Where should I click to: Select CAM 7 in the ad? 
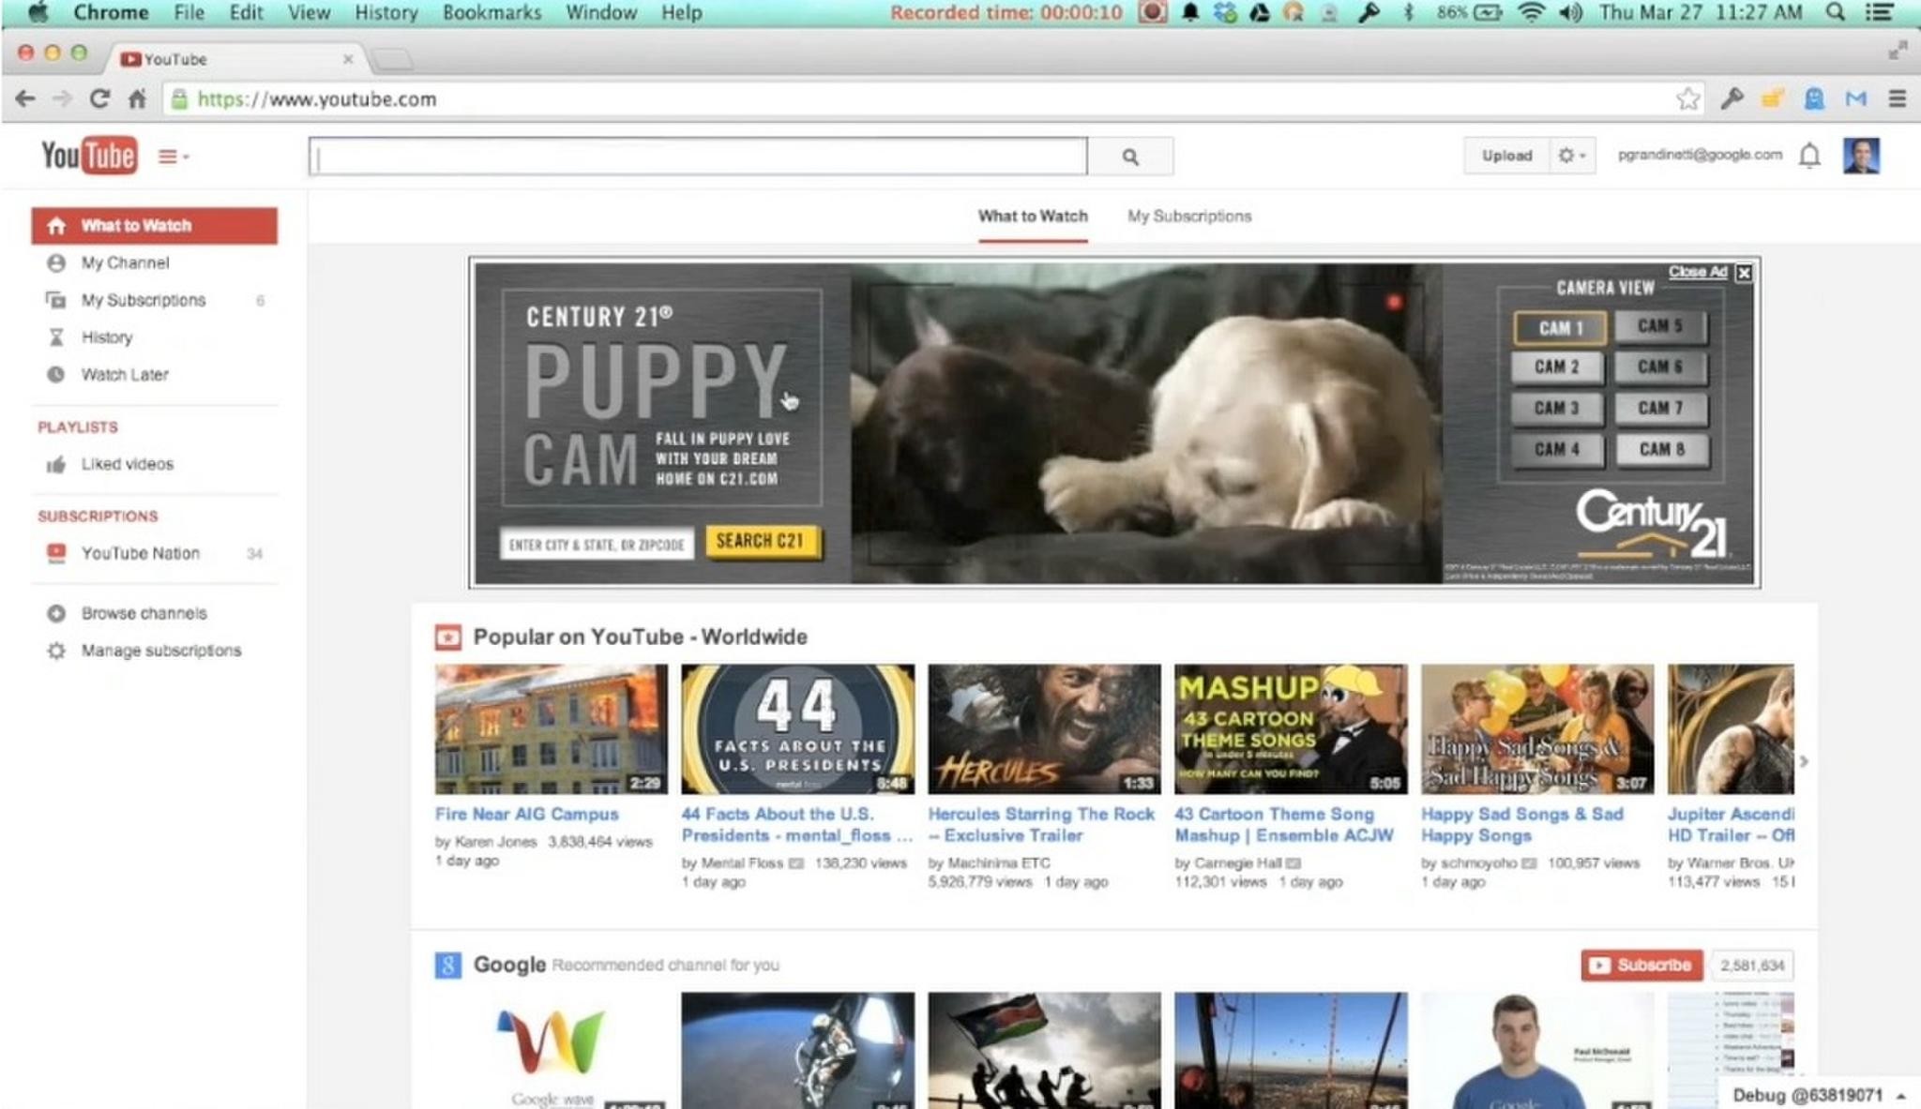tap(1661, 408)
